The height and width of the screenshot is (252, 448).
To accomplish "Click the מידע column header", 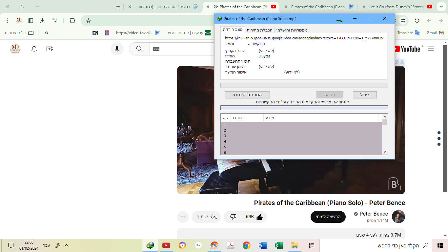I will coord(321,118).
